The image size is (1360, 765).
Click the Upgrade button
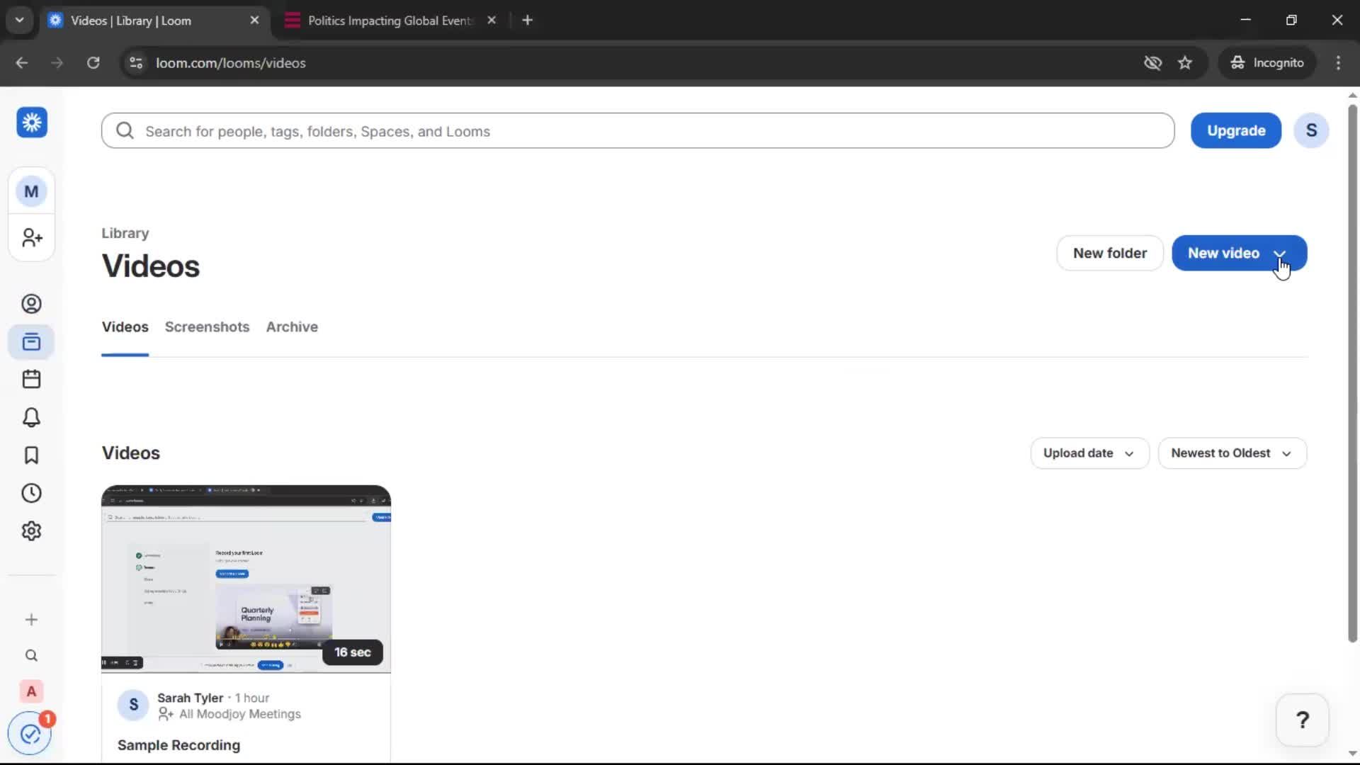tap(1235, 130)
